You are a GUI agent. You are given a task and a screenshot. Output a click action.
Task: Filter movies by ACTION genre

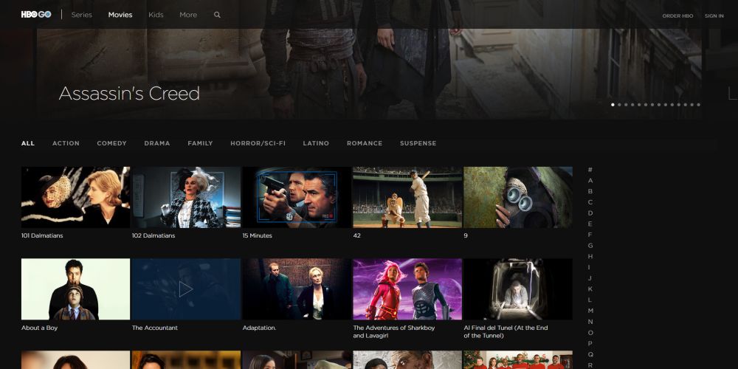tap(66, 143)
